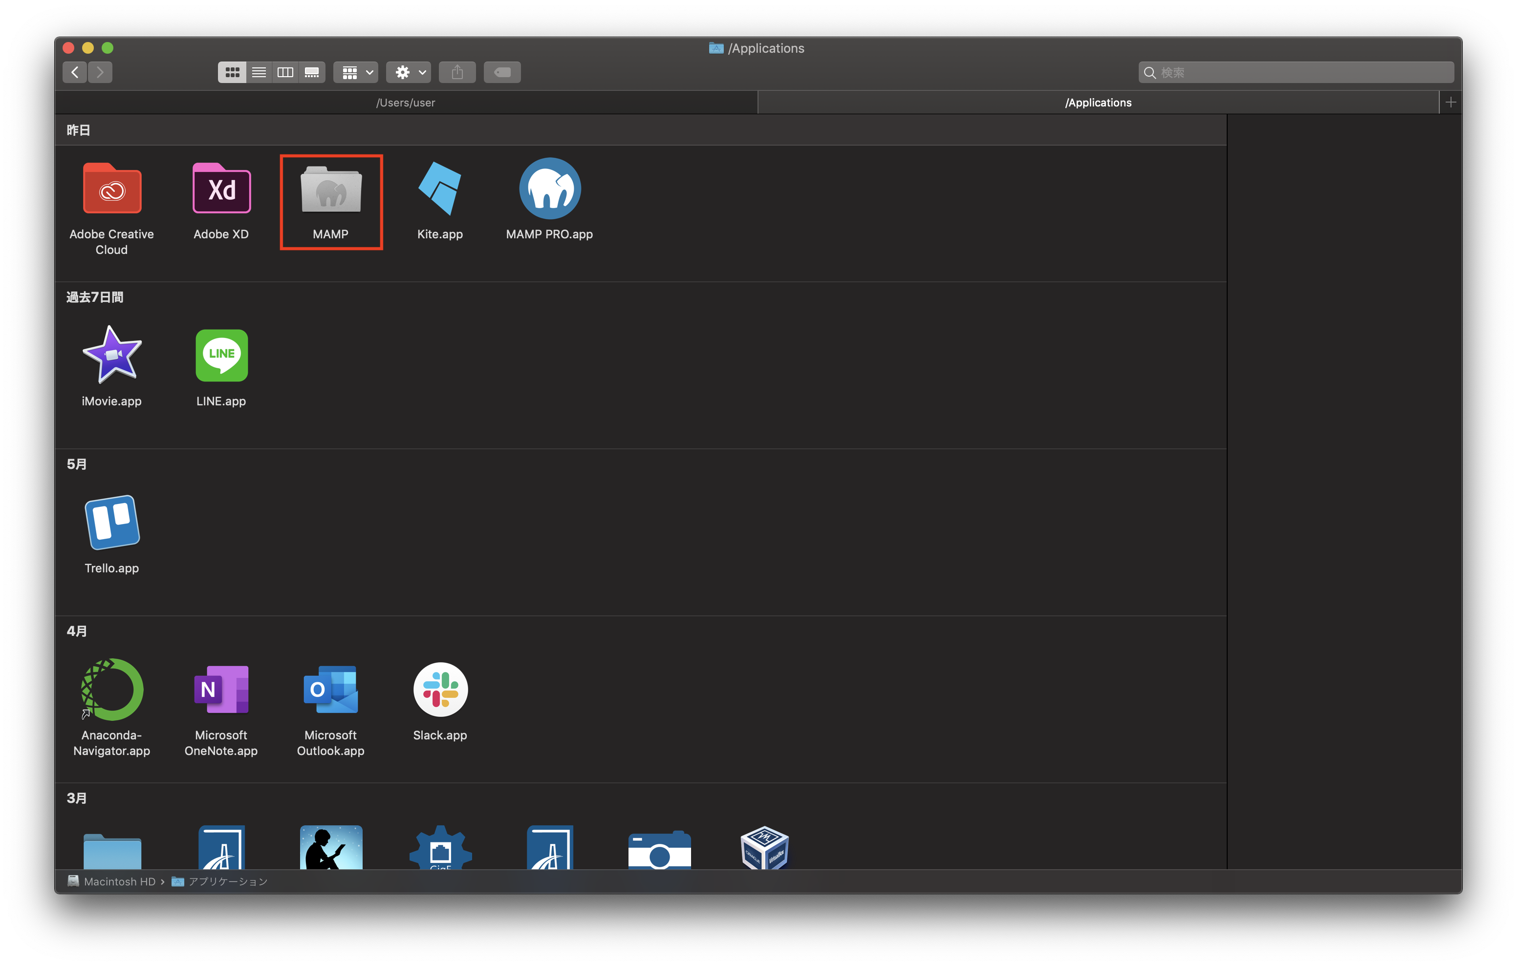Image resolution: width=1517 pixels, height=966 pixels.
Task: Select the Microsoft Outlook.app icon
Action: tap(331, 690)
